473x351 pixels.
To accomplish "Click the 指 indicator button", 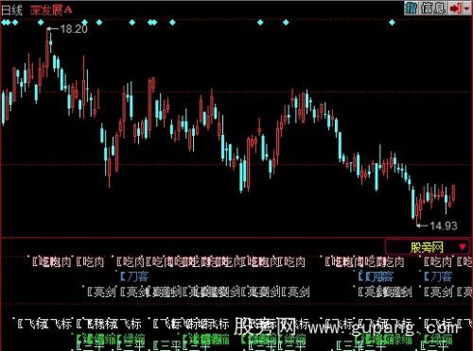I will [x=411, y=8].
